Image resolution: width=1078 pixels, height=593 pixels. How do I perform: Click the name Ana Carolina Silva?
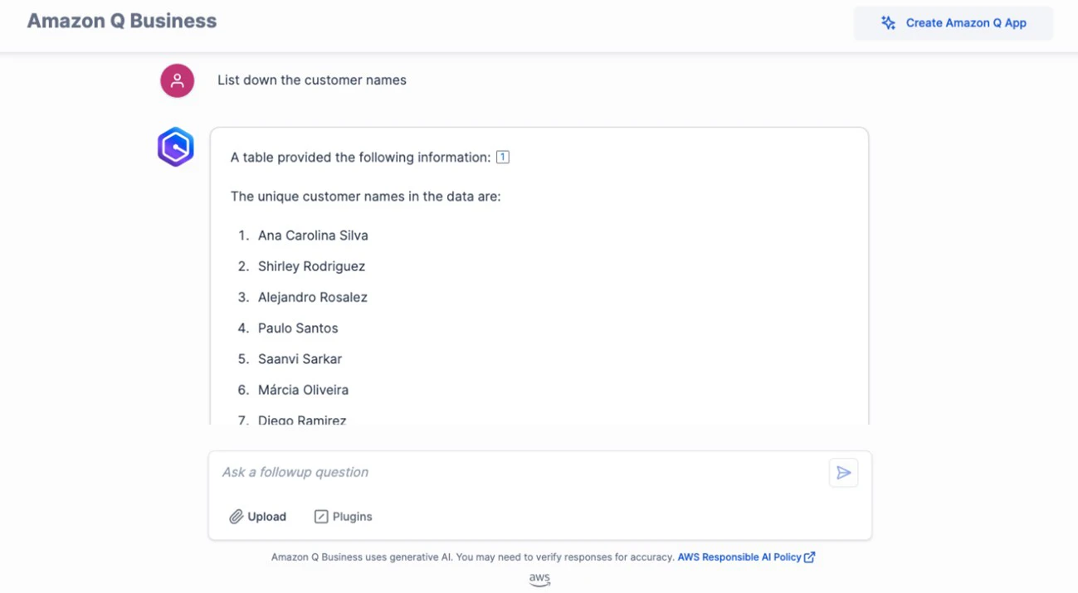pos(313,236)
